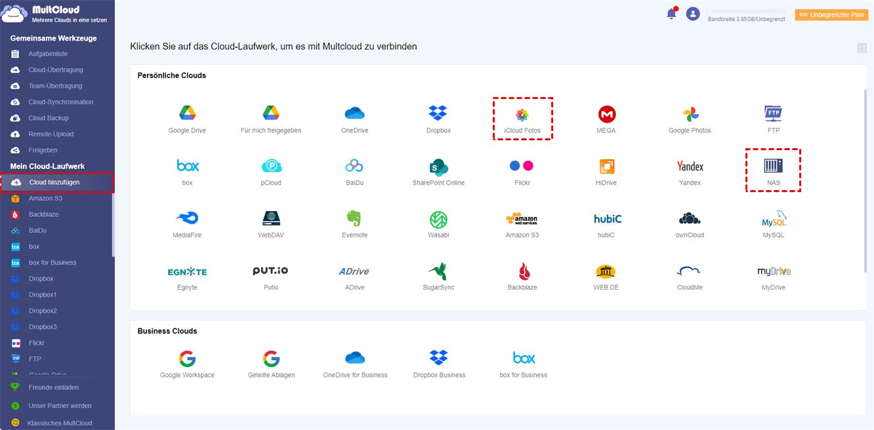Screen dimensions: 874x430
Task: Add a NAS device
Action: (773, 172)
